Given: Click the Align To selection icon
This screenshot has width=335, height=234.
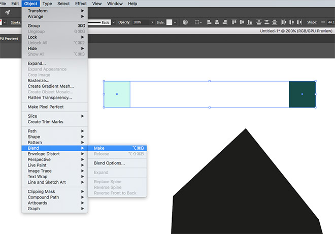Looking at the screenshot, I should pyautogui.click(x=196, y=22).
